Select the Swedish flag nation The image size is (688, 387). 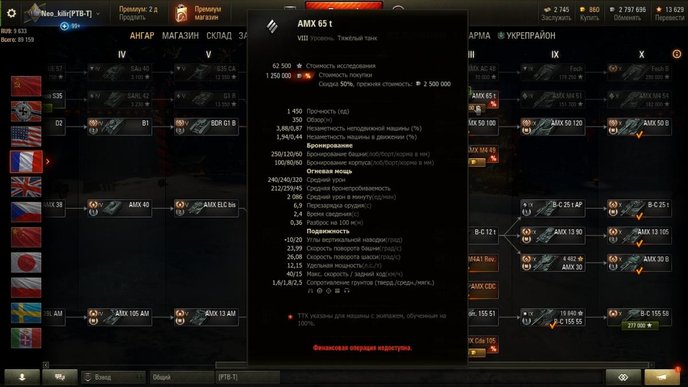[x=26, y=312]
